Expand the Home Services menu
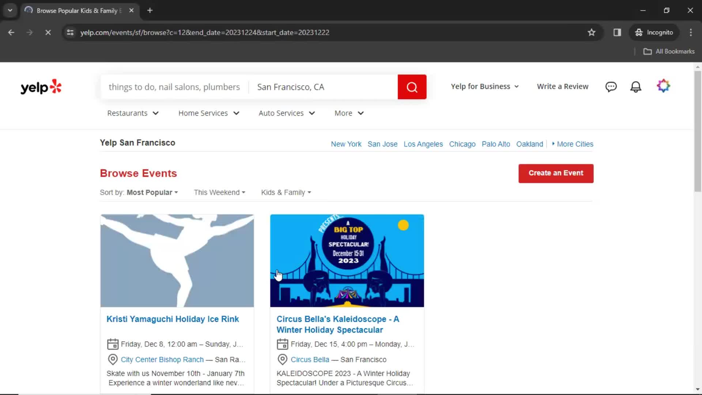The width and height of the screenshot is (702, 395). pos(209,113)
